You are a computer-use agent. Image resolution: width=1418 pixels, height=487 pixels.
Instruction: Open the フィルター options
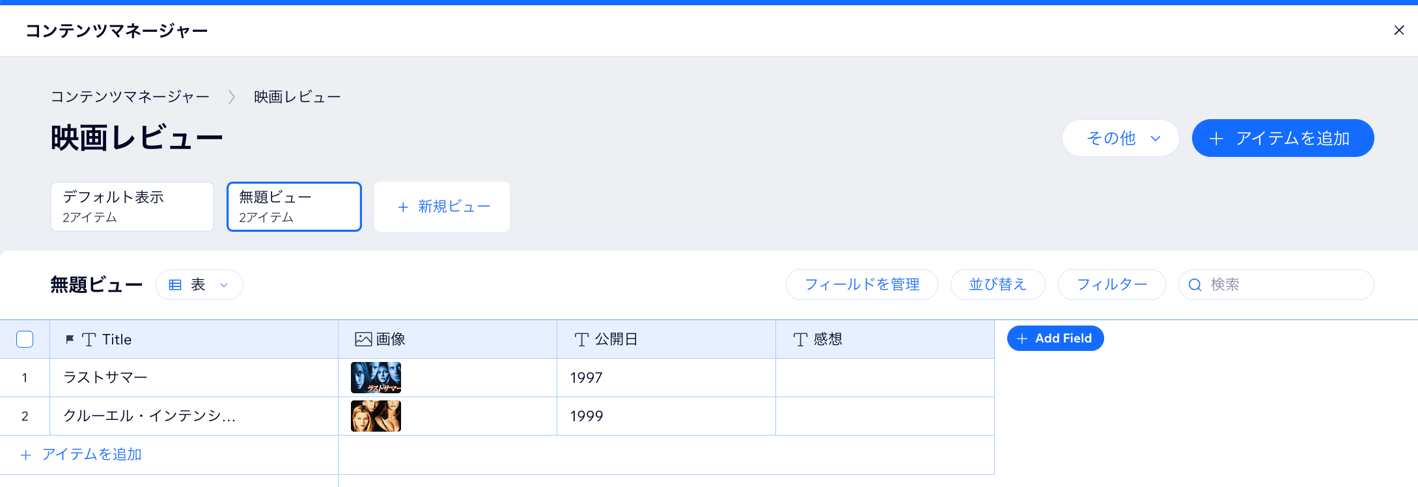pyautogui.click(x=1112, y=285)
